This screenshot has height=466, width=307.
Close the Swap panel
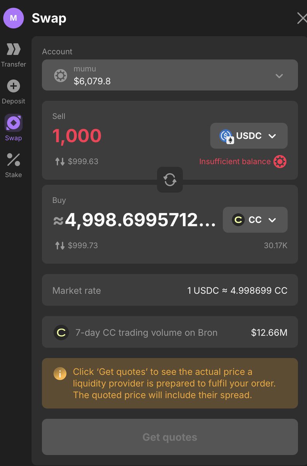point(301,18)
